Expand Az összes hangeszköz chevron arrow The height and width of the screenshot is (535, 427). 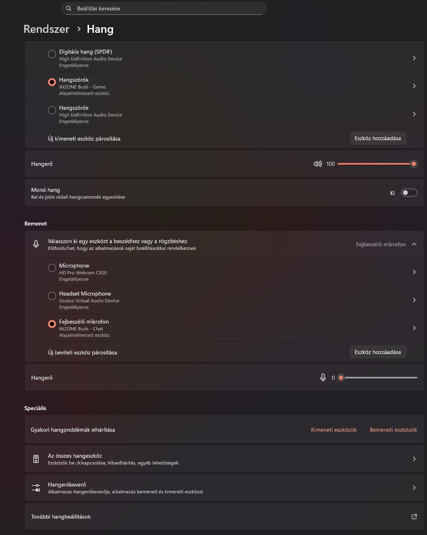point(414,459)
